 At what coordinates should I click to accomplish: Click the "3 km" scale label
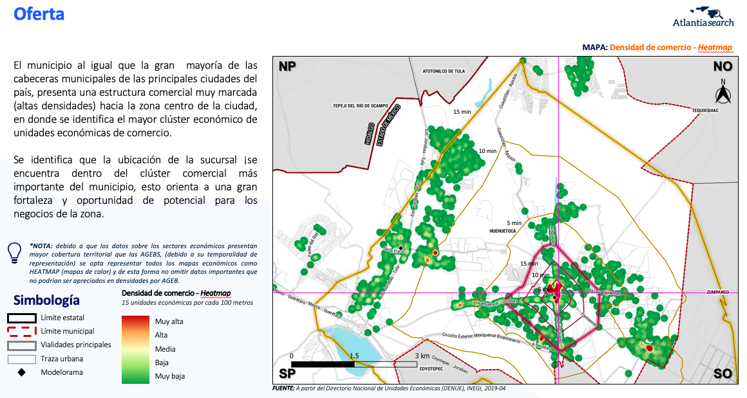[422, 356]
